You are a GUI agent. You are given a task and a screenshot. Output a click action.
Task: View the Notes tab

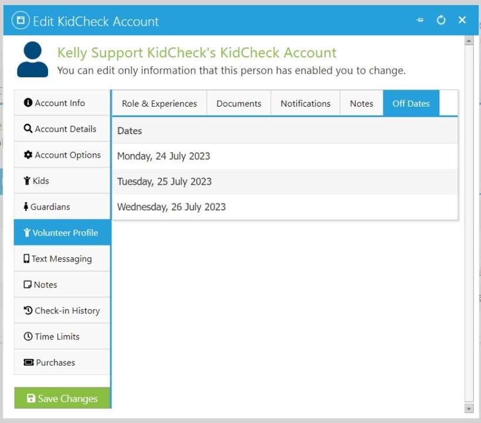[x=362, y=103]
